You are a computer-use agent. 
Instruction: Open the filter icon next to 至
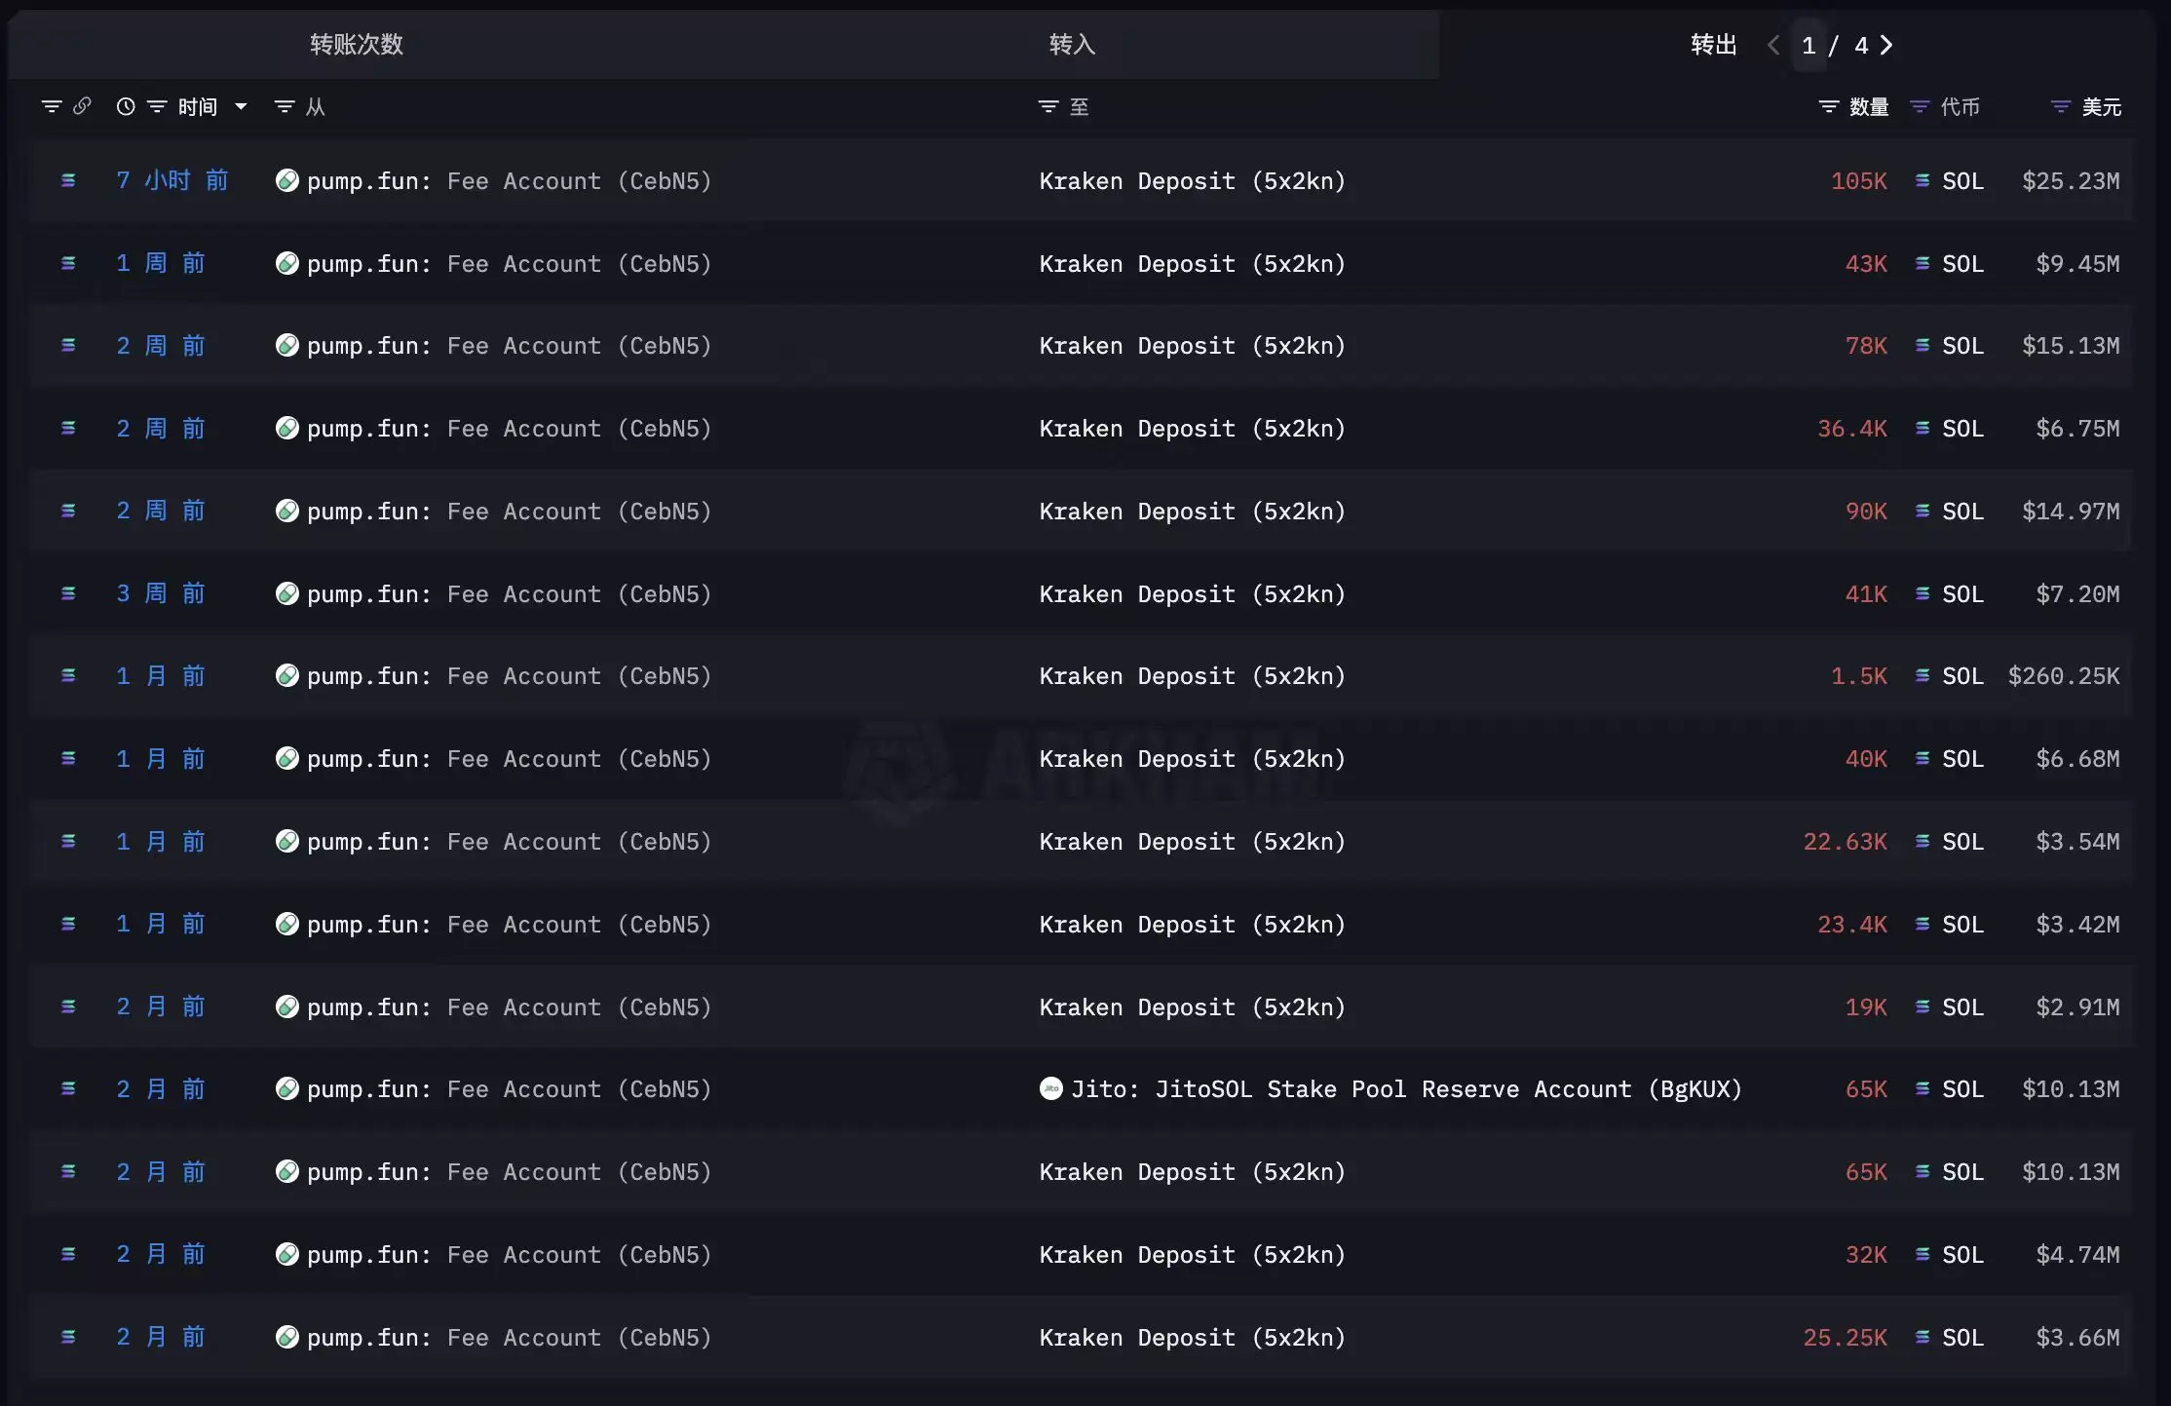click(1048, 106)
